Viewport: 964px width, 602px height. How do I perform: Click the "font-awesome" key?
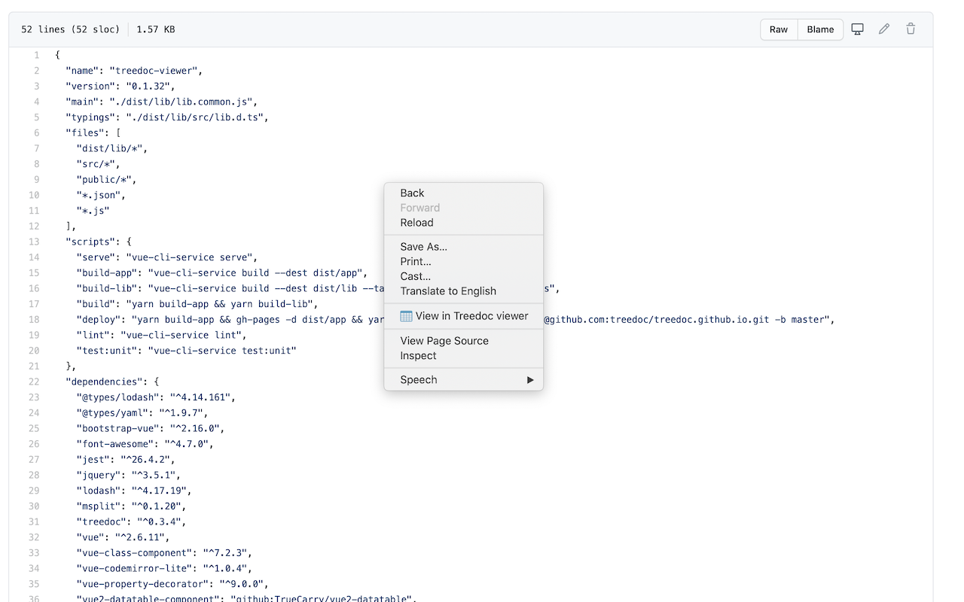(114, 444)
